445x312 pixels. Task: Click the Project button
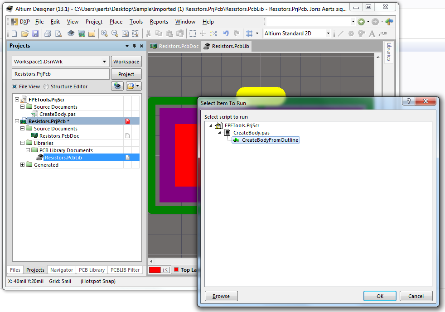pyautogui.click(x=126, y=74)
